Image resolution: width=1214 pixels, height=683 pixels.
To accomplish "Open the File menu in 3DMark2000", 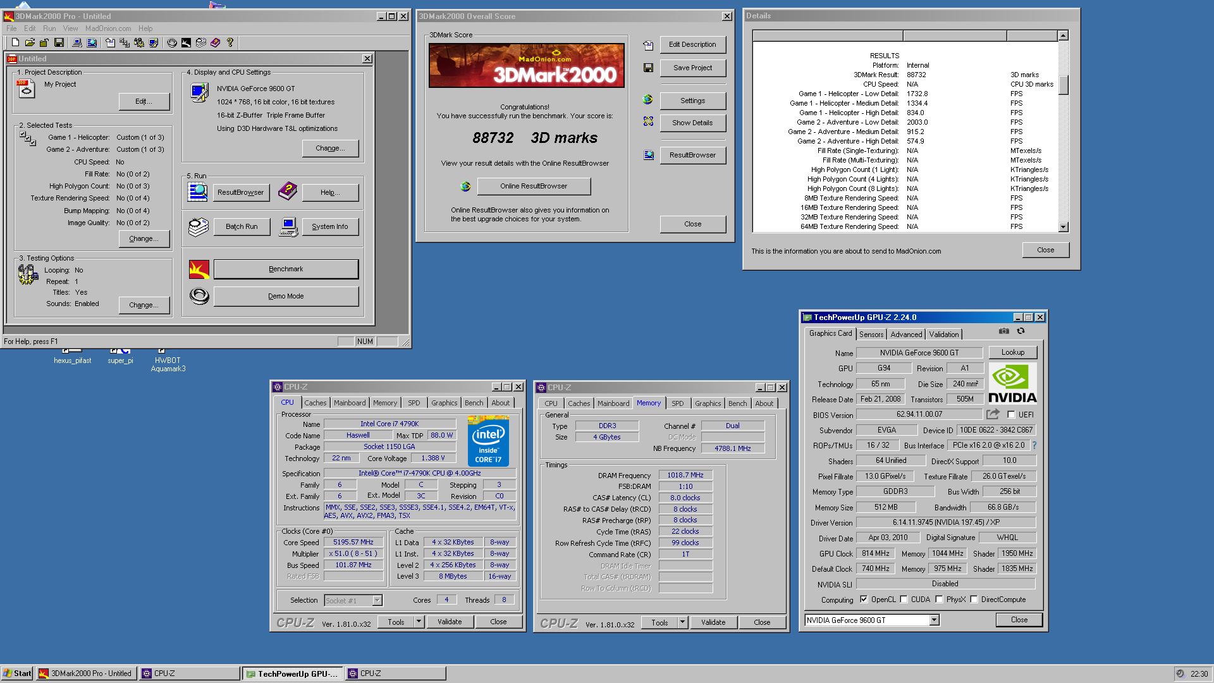I will pyautogui.click(x=11, y=28).
